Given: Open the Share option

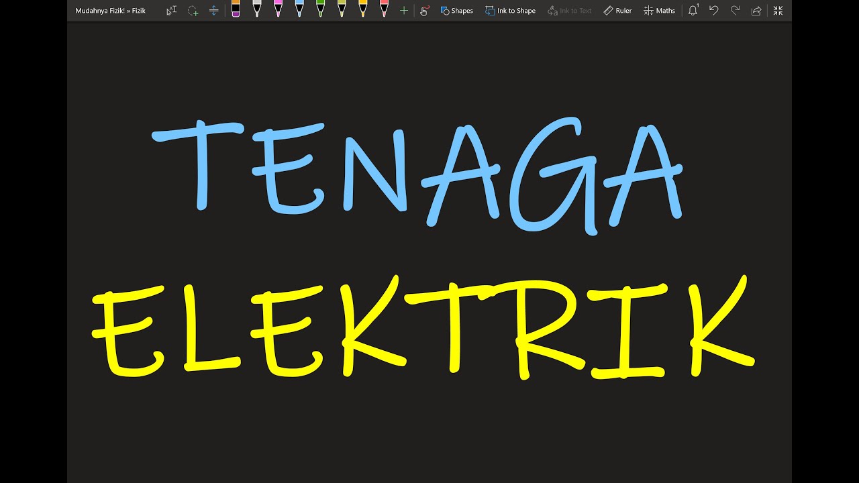Looking at the screenshot, I should 756,10.
